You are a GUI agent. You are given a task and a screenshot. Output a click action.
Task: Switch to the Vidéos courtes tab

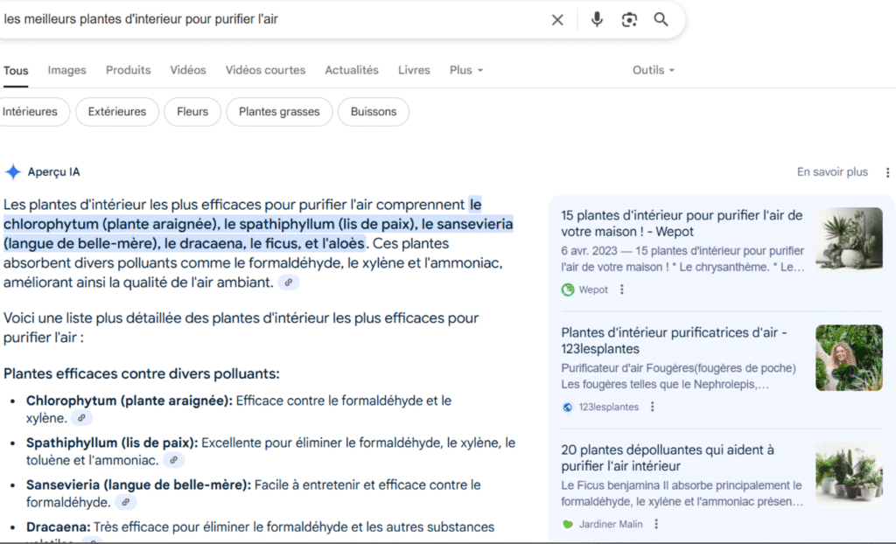point(265,70)
